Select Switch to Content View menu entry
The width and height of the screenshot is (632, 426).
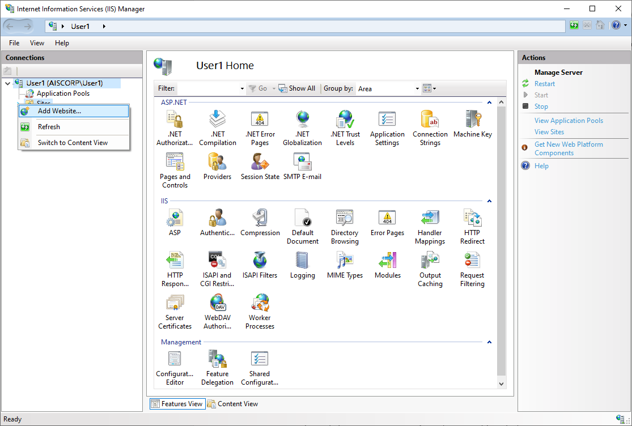click(x=73, y=143)
